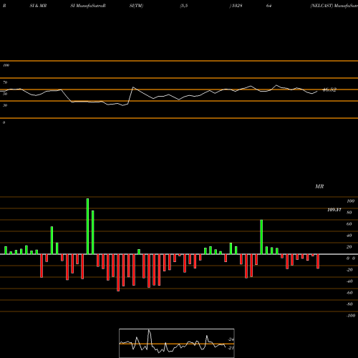The width and height of the screenshot is (358, 358).
Task: Click the RSI axis label 0
Action: [x=4, y=122]
